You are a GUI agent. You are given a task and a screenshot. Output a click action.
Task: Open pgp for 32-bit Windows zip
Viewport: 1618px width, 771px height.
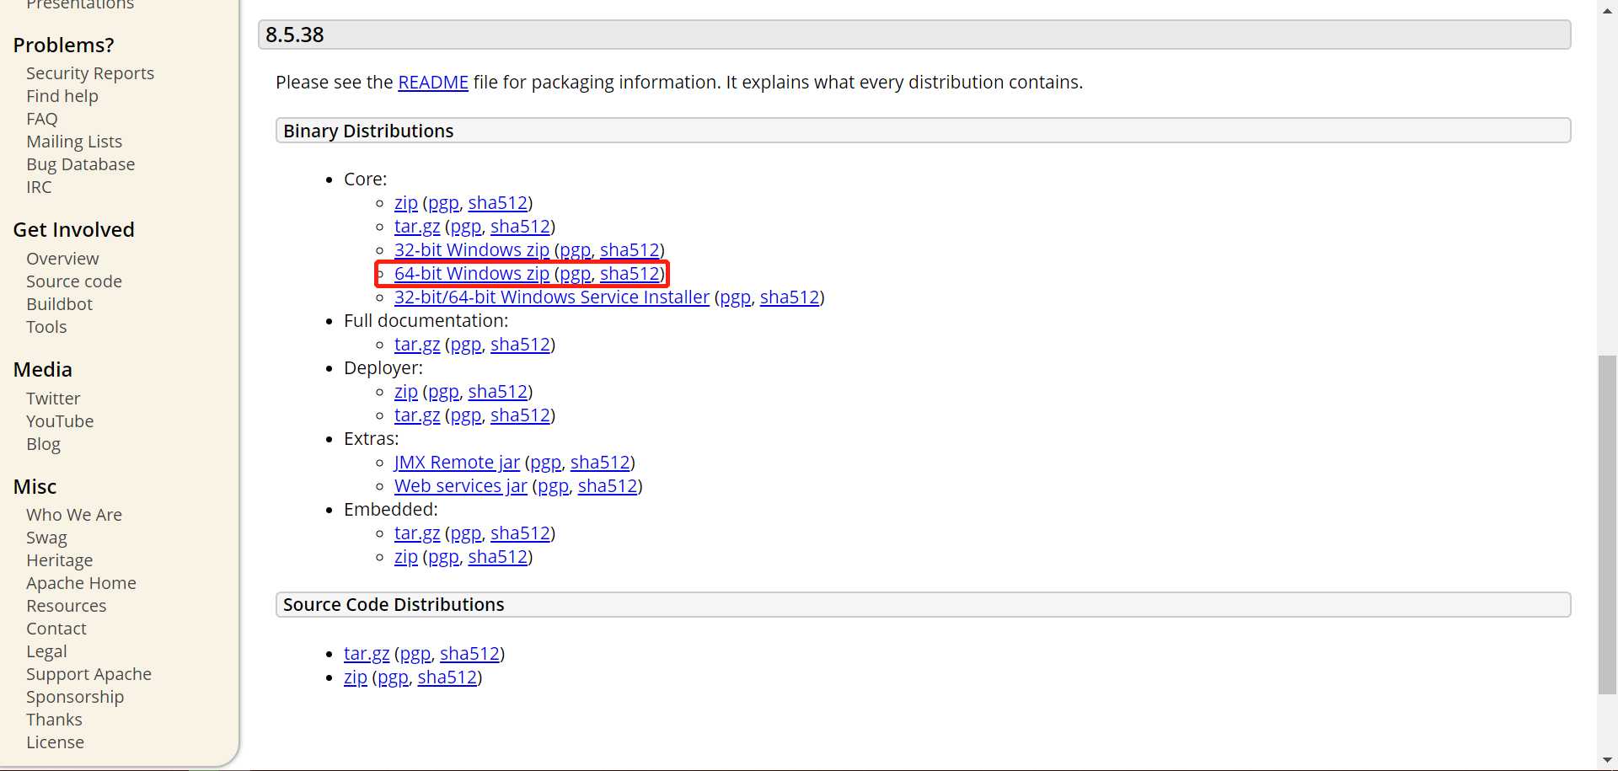(x=576, y=250)
